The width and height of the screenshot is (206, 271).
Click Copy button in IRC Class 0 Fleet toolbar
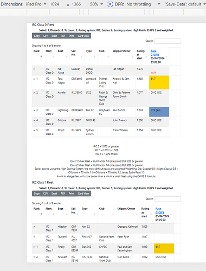coord(37,36)
